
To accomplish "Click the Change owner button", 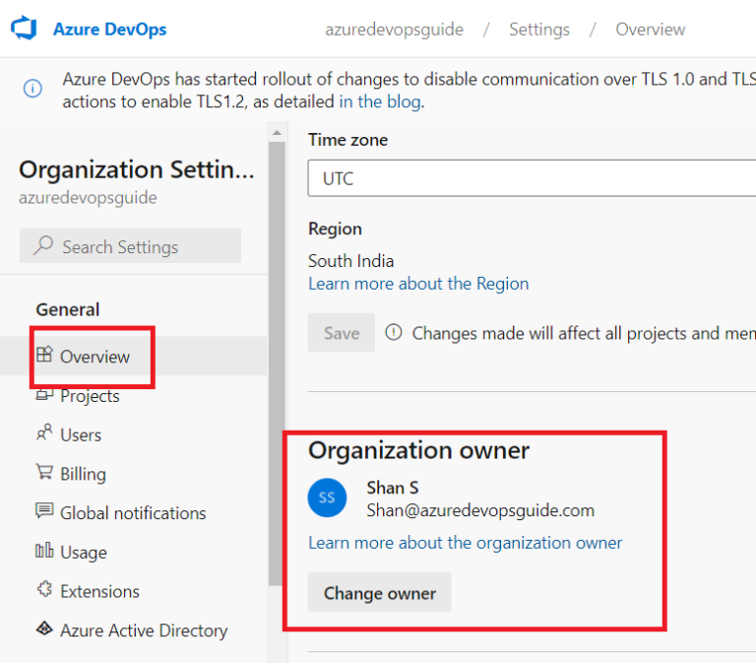I will [x=379, y=592].
